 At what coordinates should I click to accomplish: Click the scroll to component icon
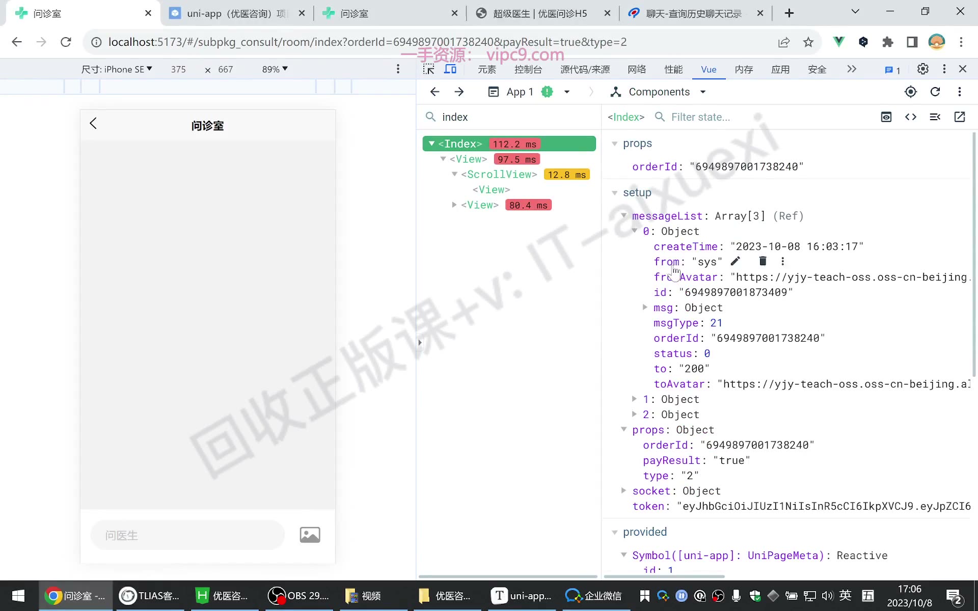pyautogui.click(x=886, y=117)
